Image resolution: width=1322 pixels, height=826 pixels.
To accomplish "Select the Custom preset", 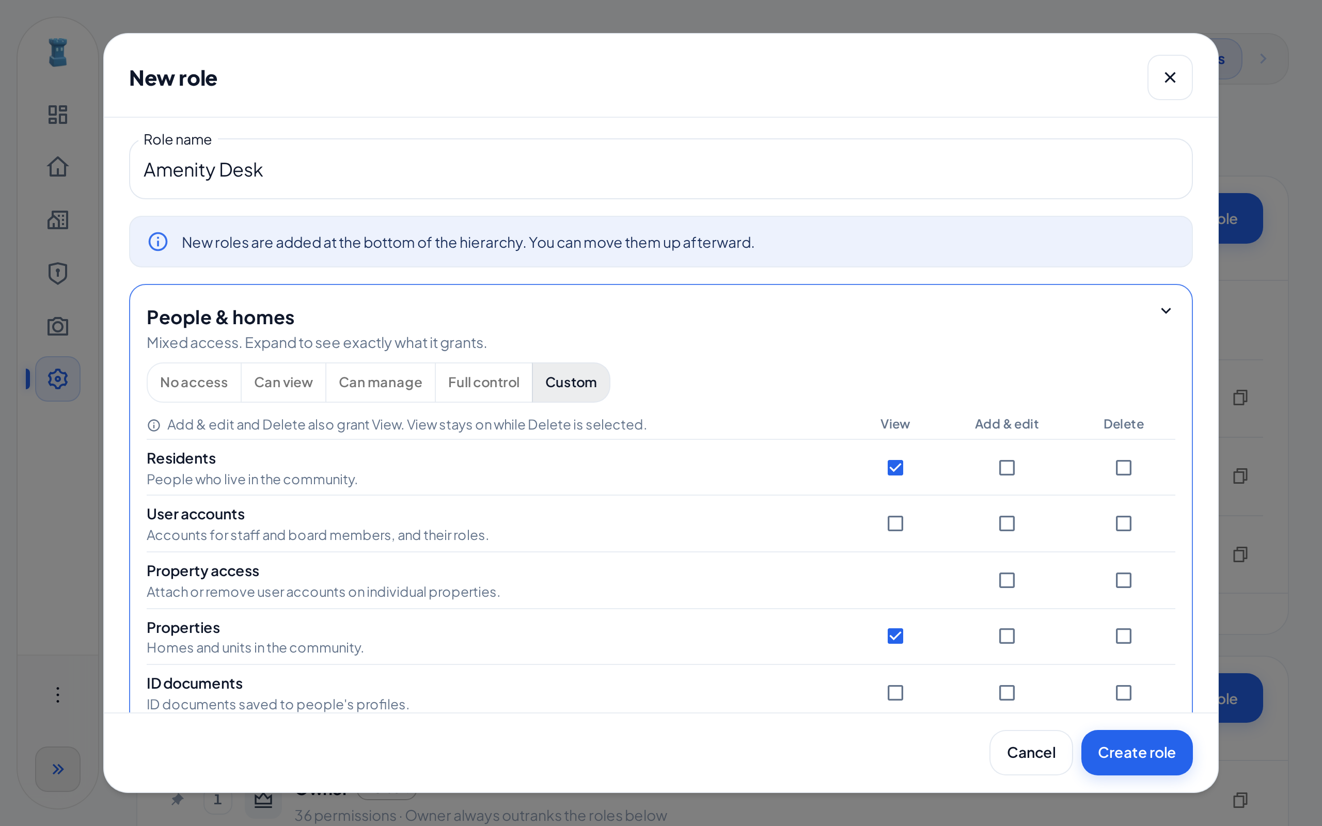I will click(571, 383).
